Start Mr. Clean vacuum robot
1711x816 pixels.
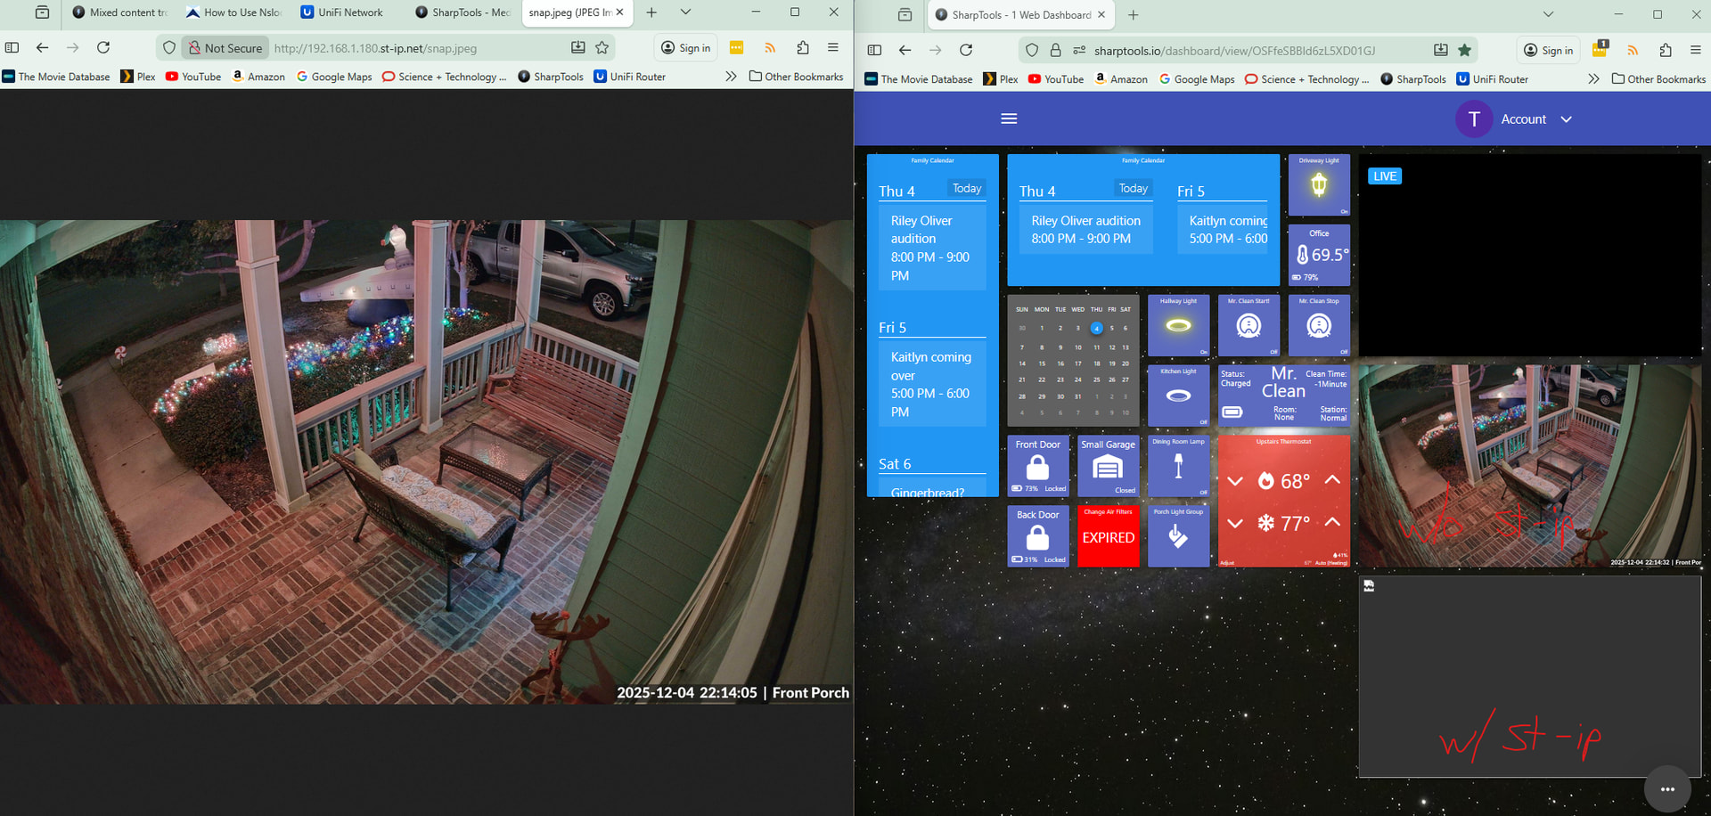(1248, 325)
